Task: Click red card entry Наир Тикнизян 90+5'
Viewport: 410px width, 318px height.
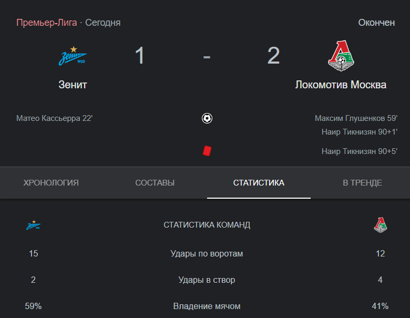Action: click(359, 151)
